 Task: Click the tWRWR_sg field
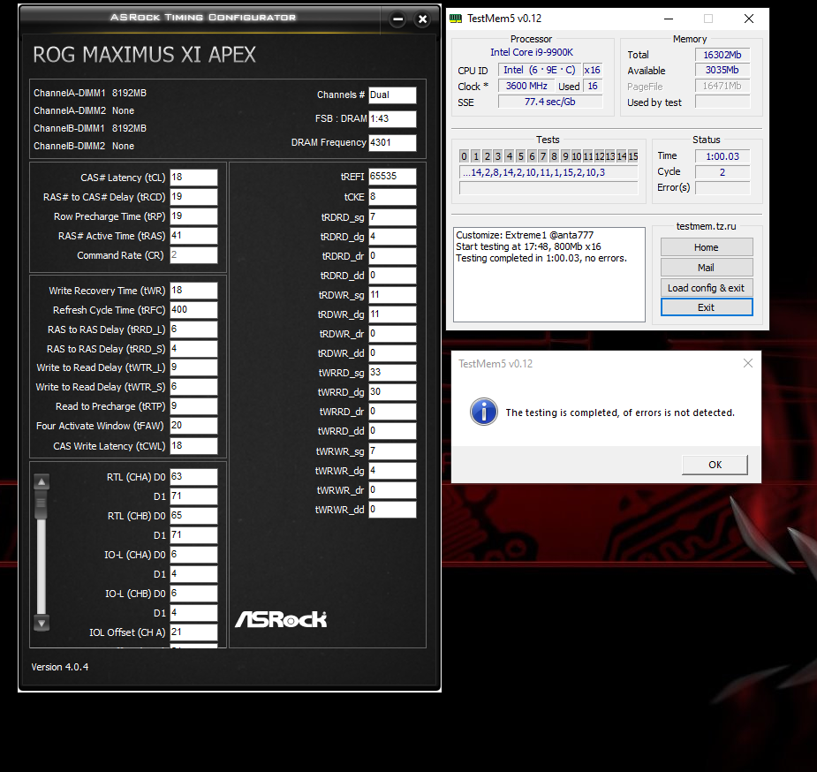pos(392,451)
